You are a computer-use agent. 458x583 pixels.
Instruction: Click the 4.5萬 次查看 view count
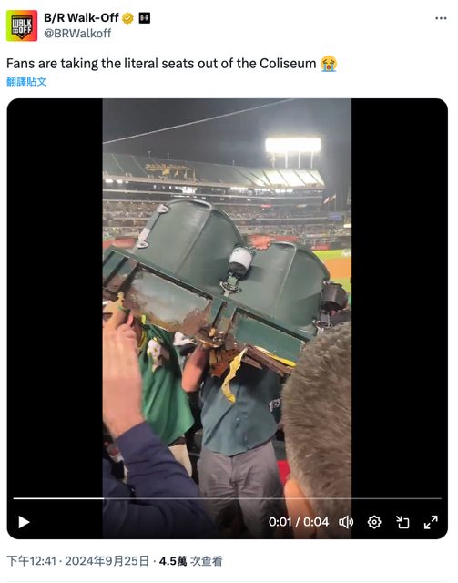(190, 561)
